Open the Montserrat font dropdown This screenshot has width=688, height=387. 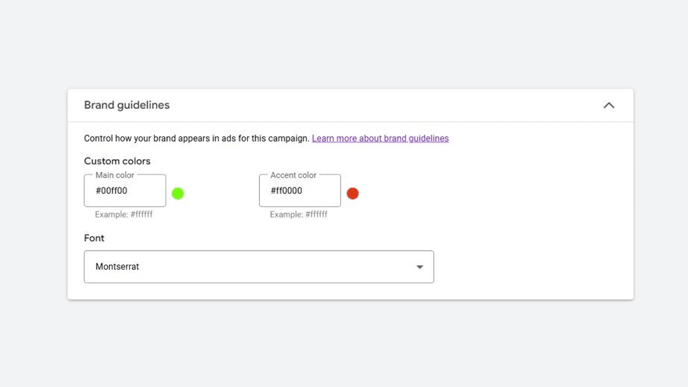(x=258, y=267)
